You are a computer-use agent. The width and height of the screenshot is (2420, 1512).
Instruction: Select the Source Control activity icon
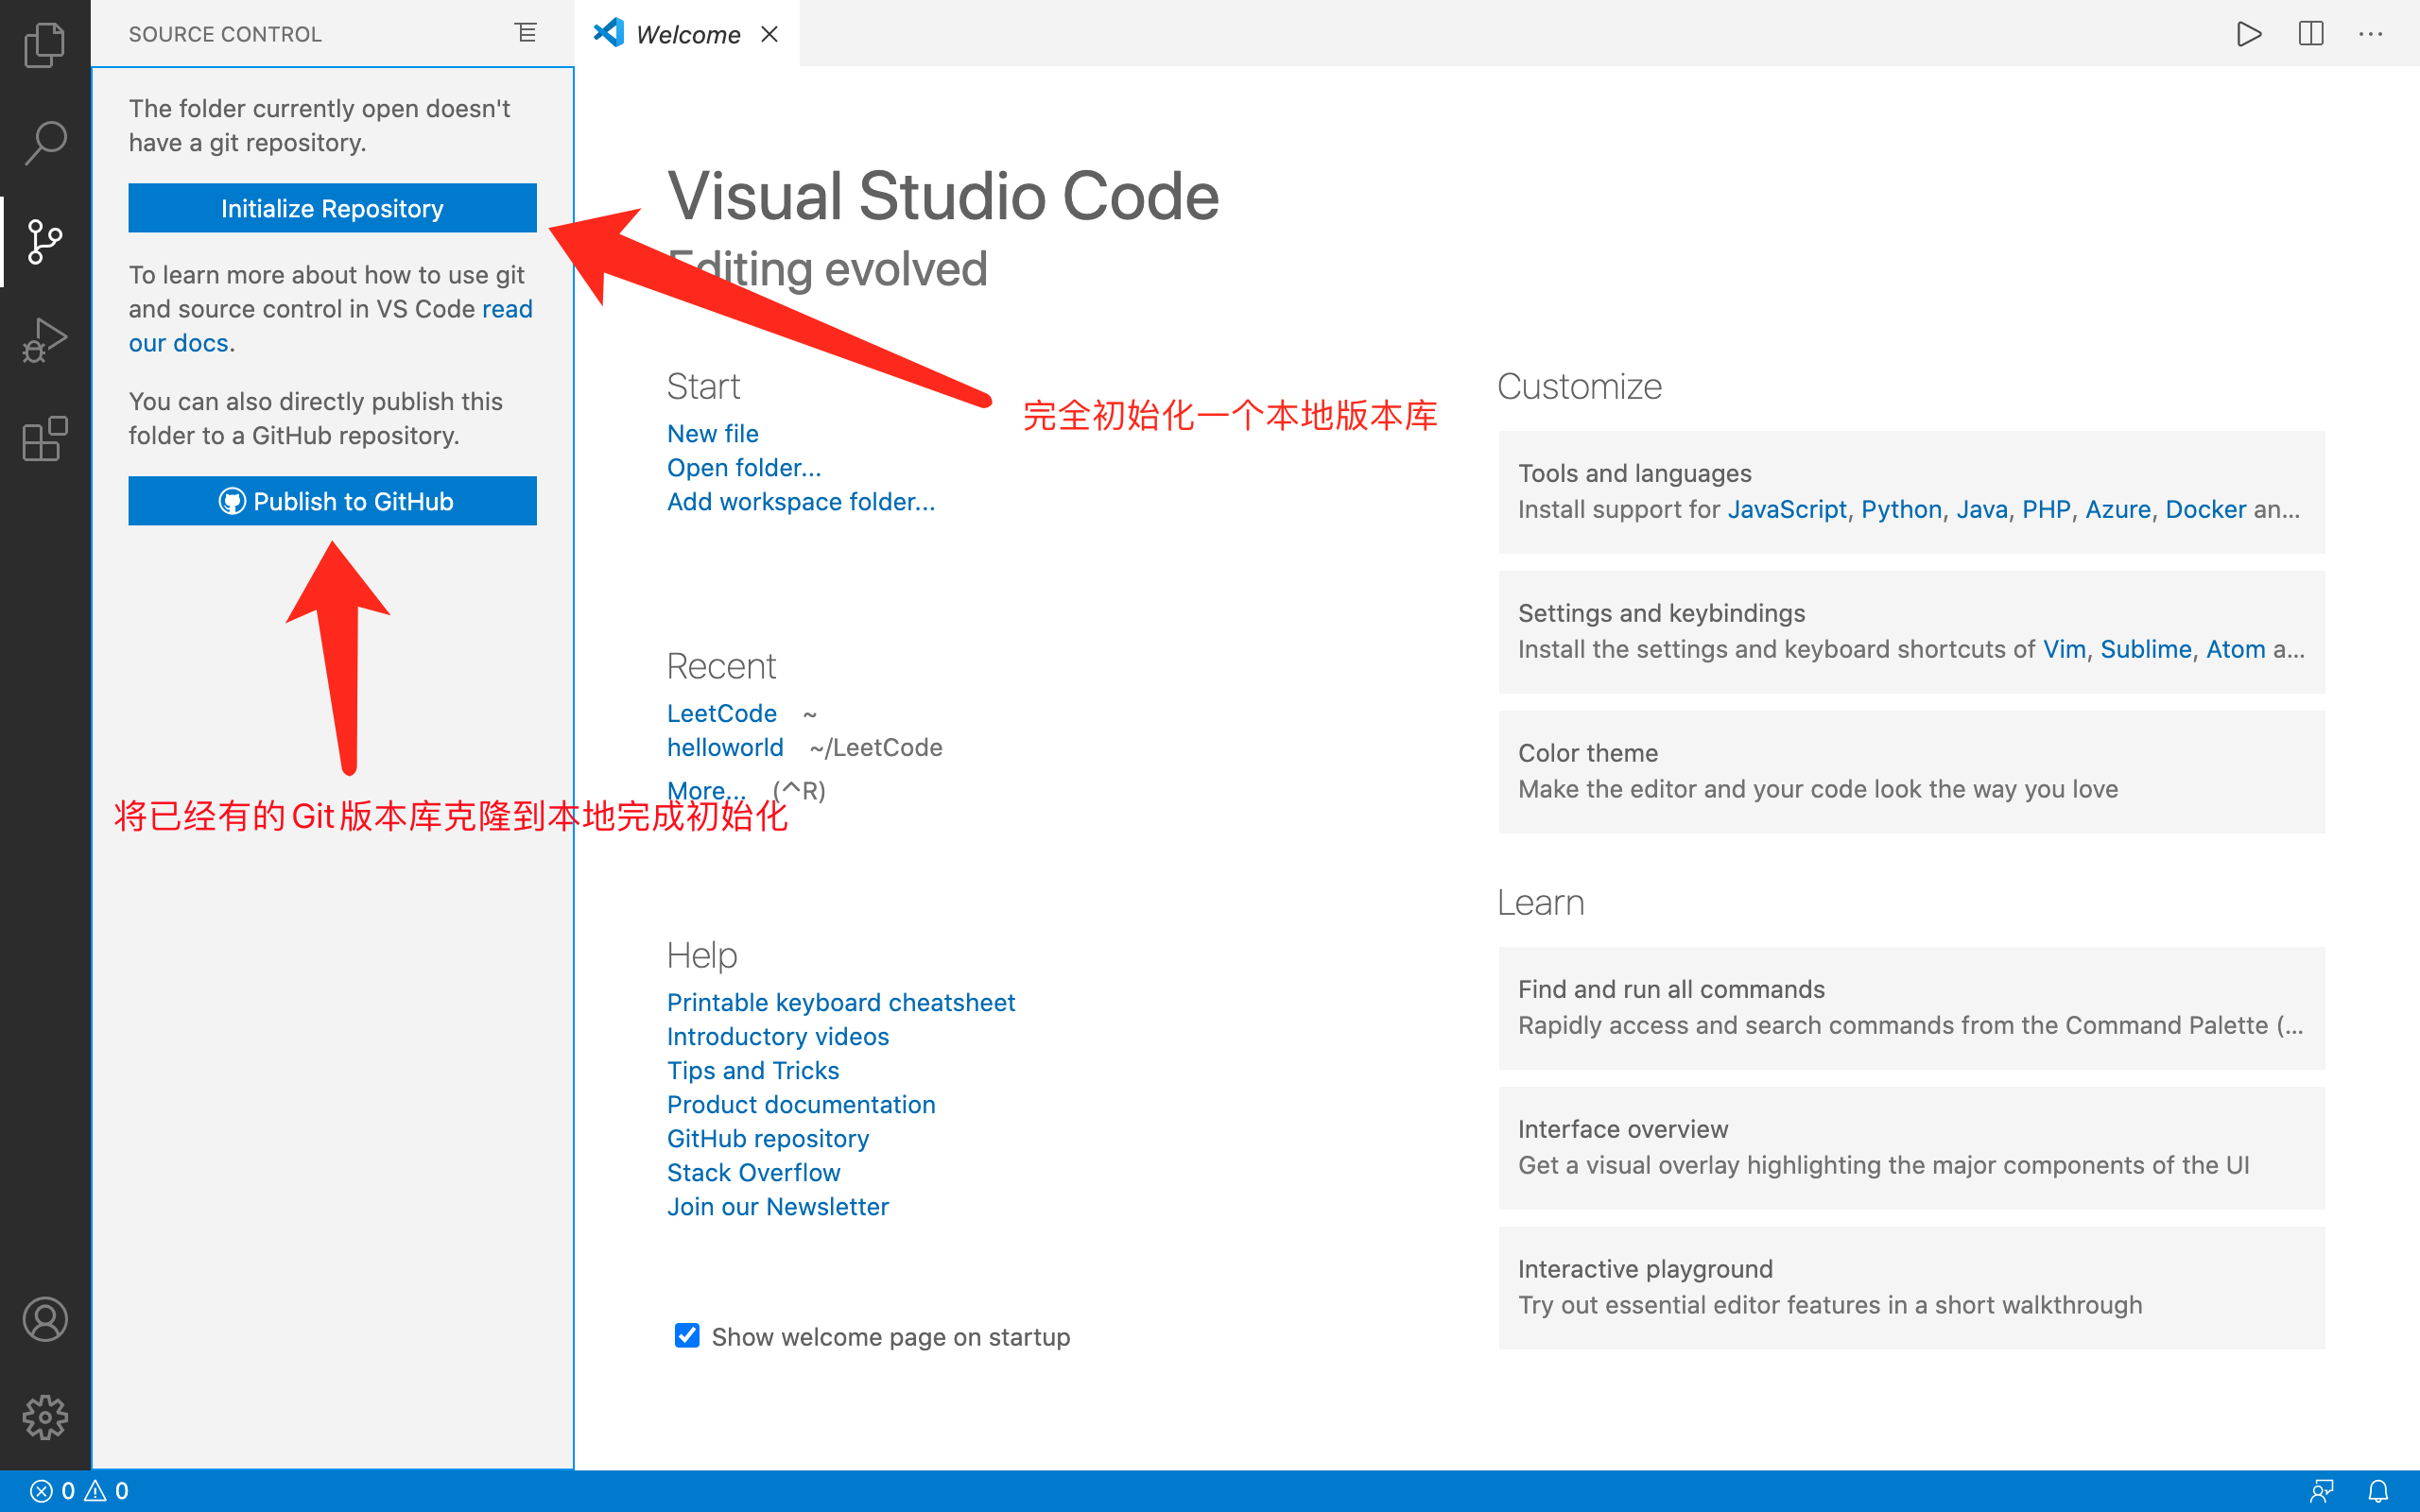(x=45, y=241)
